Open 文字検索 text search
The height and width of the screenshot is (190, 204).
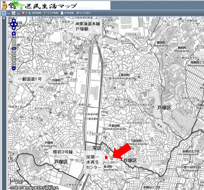pyautogui.click(x=67, y=13)
